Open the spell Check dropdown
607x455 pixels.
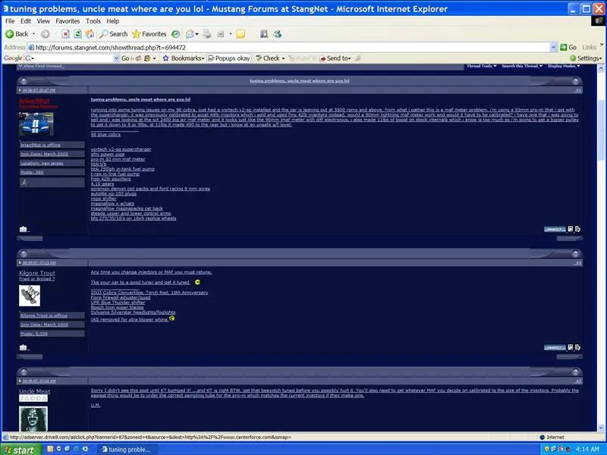[x=270, y=58]
